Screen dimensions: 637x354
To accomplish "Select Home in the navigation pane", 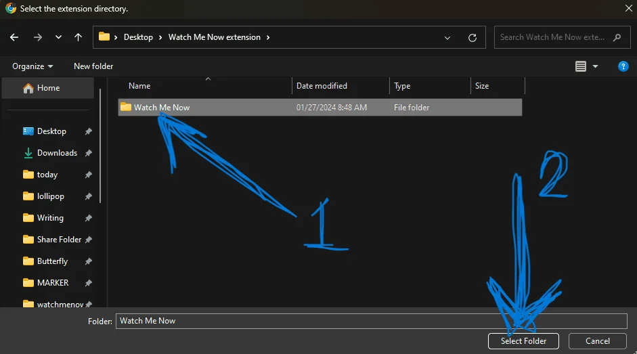I will [48, 88].
